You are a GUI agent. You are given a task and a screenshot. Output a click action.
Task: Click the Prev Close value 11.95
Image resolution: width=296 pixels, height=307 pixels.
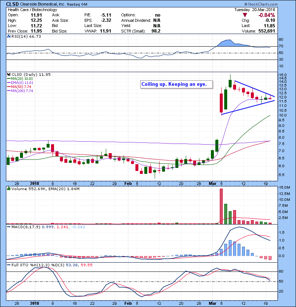pos(36,31)
